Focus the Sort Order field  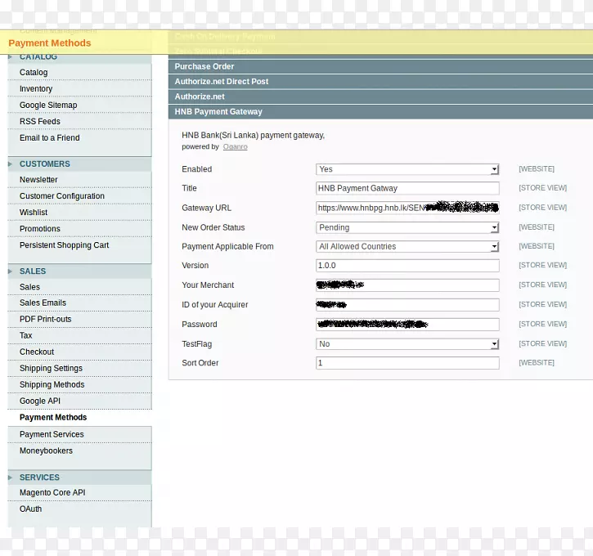click(x=407, y=363)
